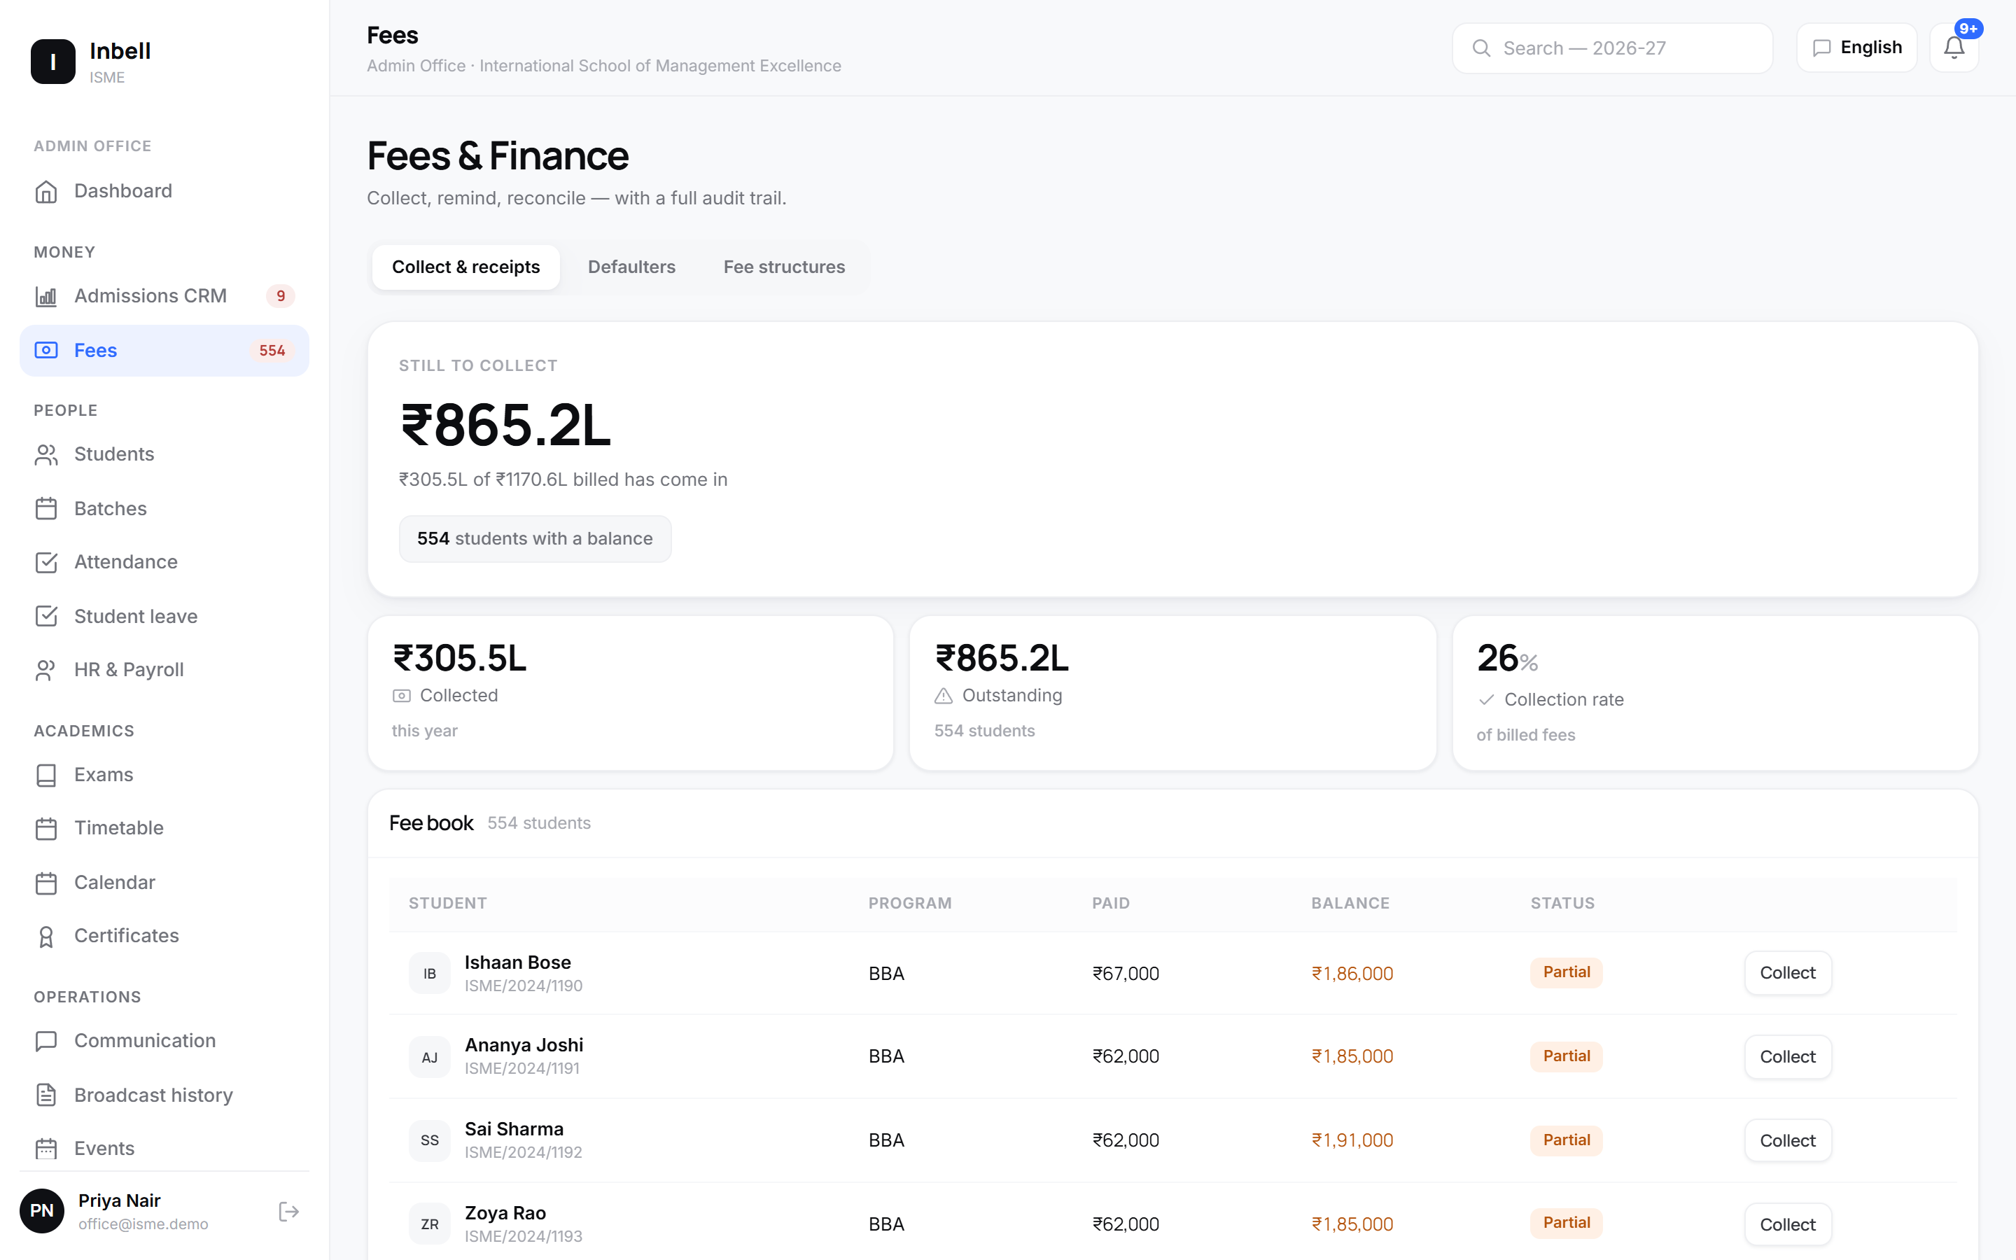Click the PROGRAM column header
Screen dimensions: 2016x1260
point(910,903)
